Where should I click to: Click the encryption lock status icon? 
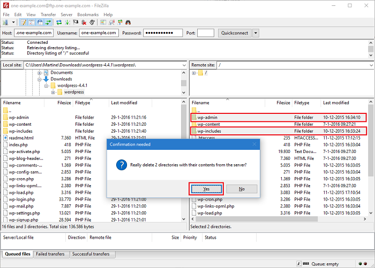299,264
